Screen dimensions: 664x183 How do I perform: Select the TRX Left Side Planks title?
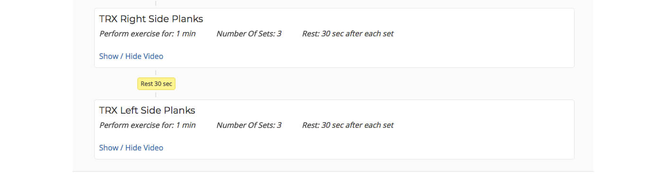[147, 110]
